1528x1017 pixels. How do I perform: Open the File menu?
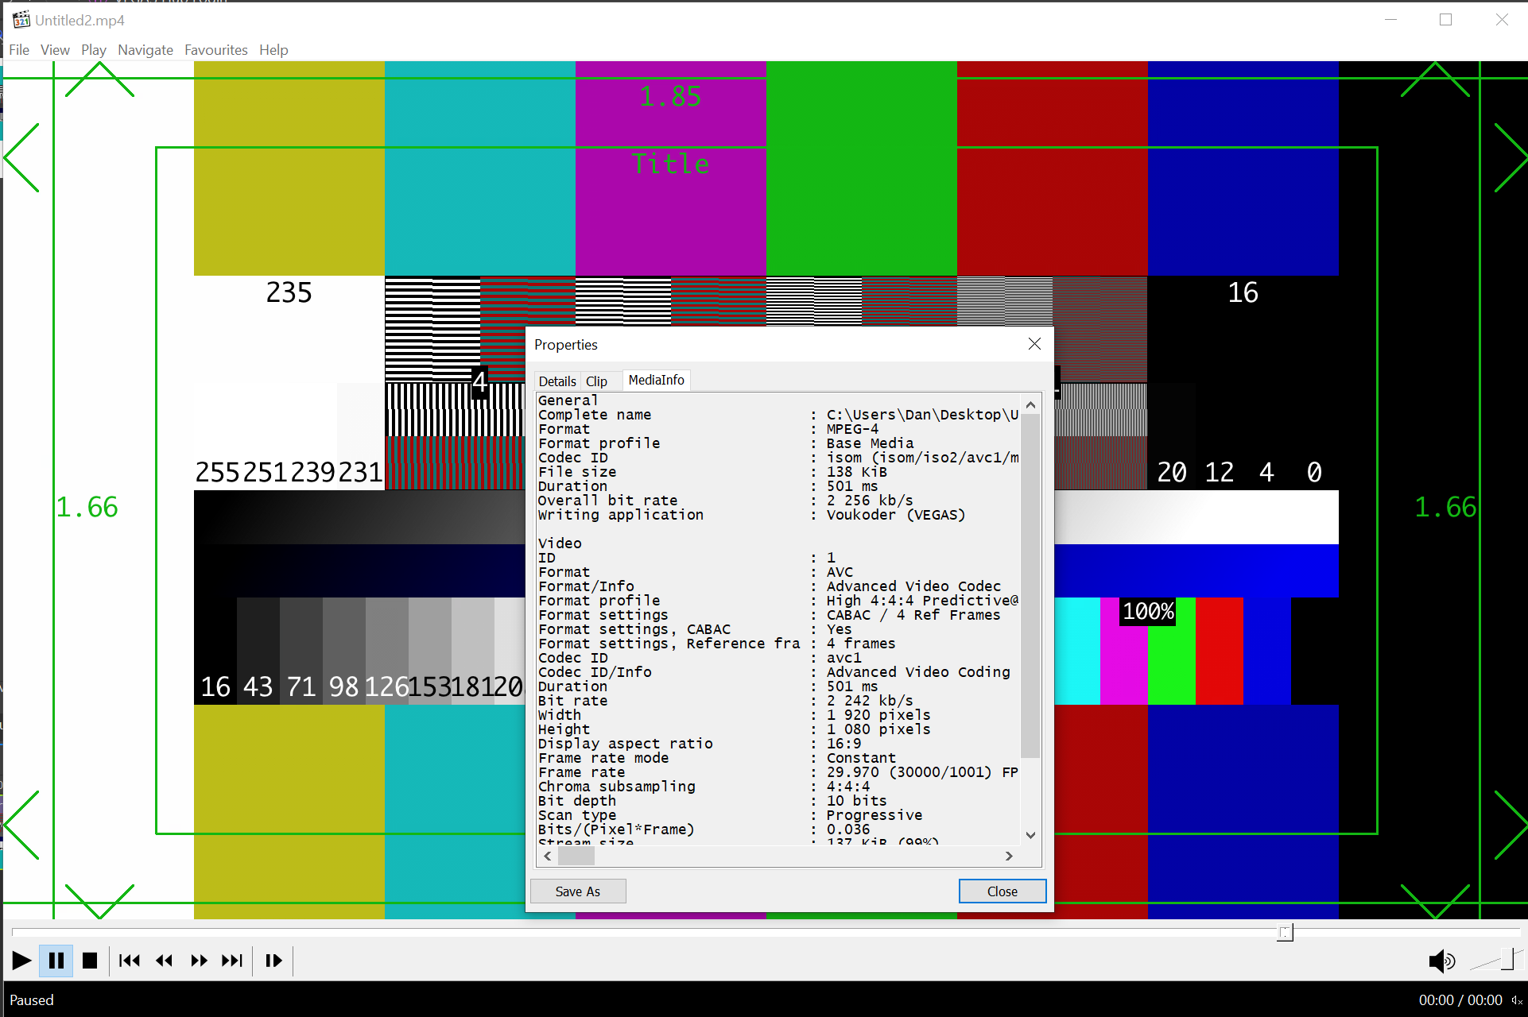tap(19, 50)
